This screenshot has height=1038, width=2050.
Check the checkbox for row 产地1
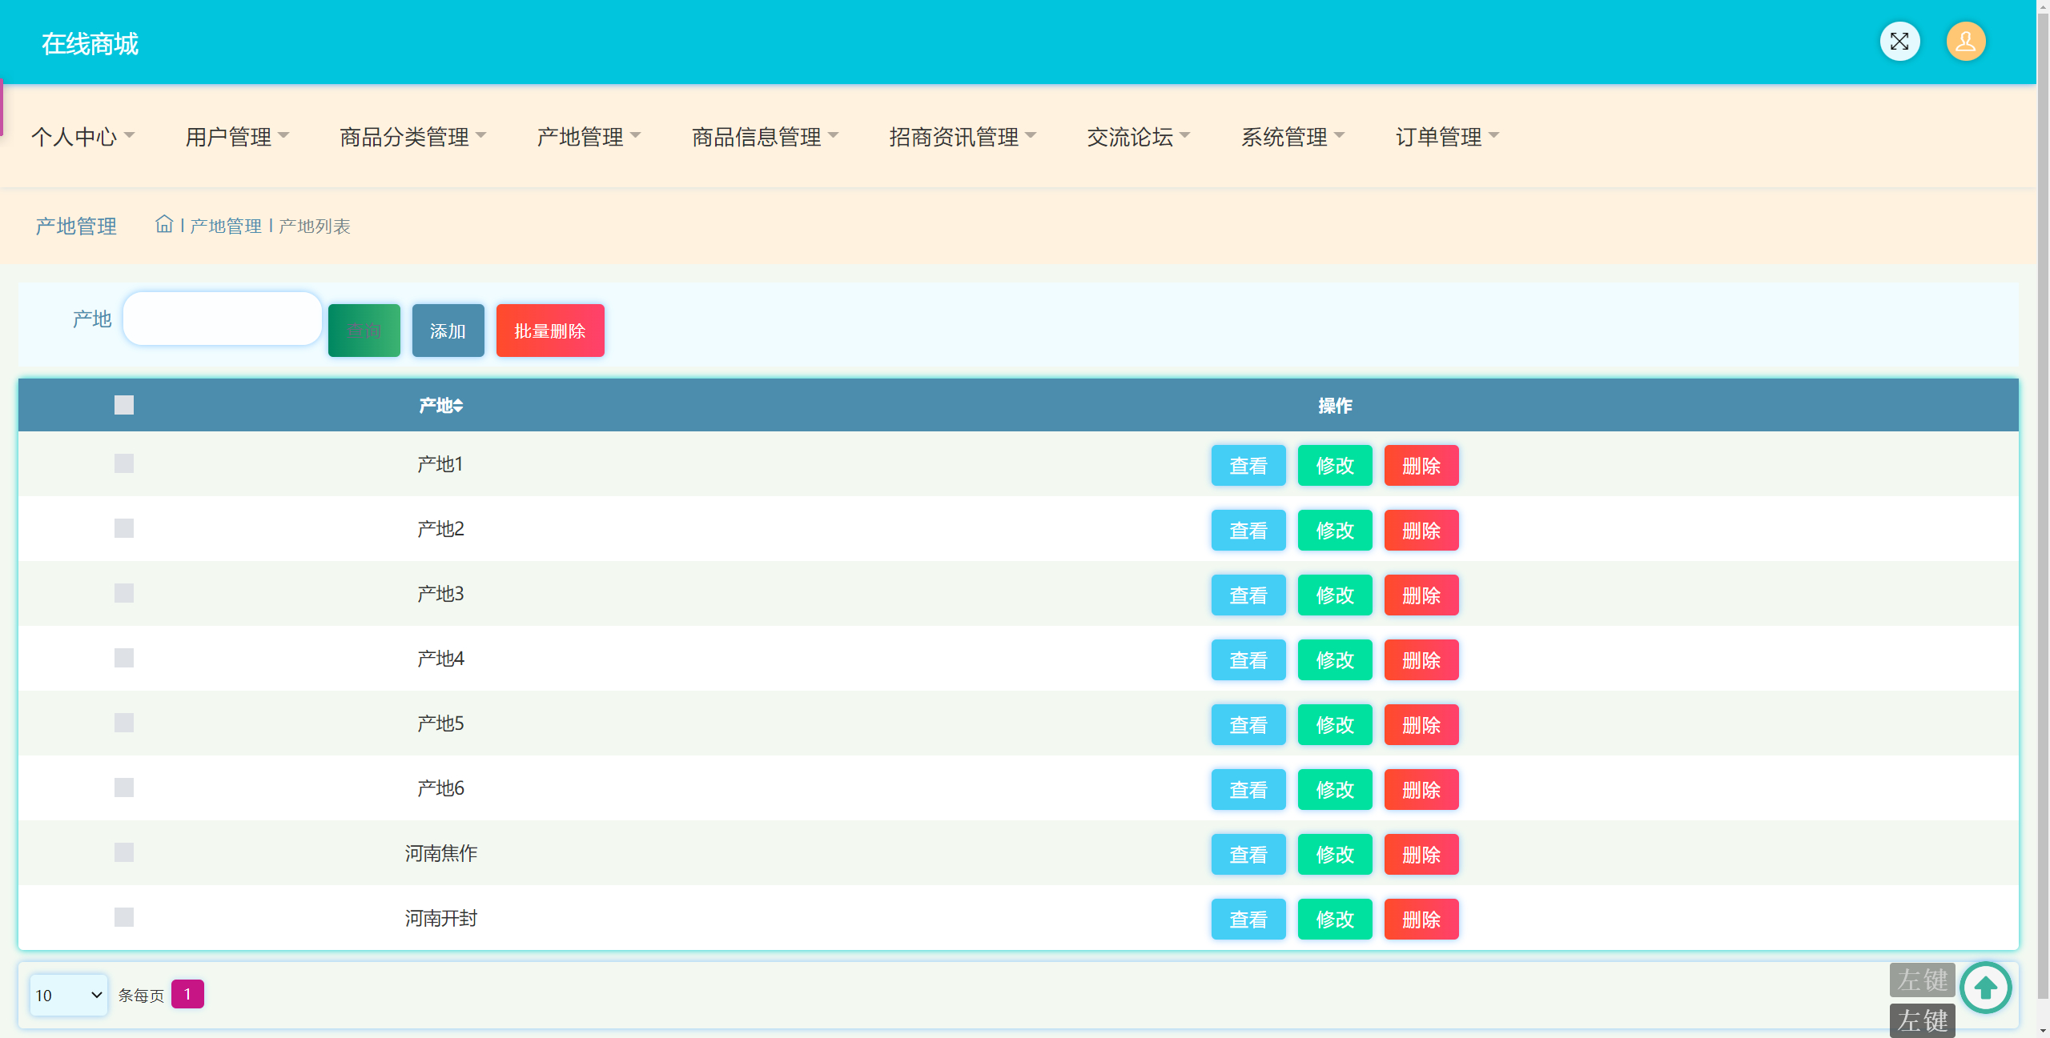pos(123,463)
